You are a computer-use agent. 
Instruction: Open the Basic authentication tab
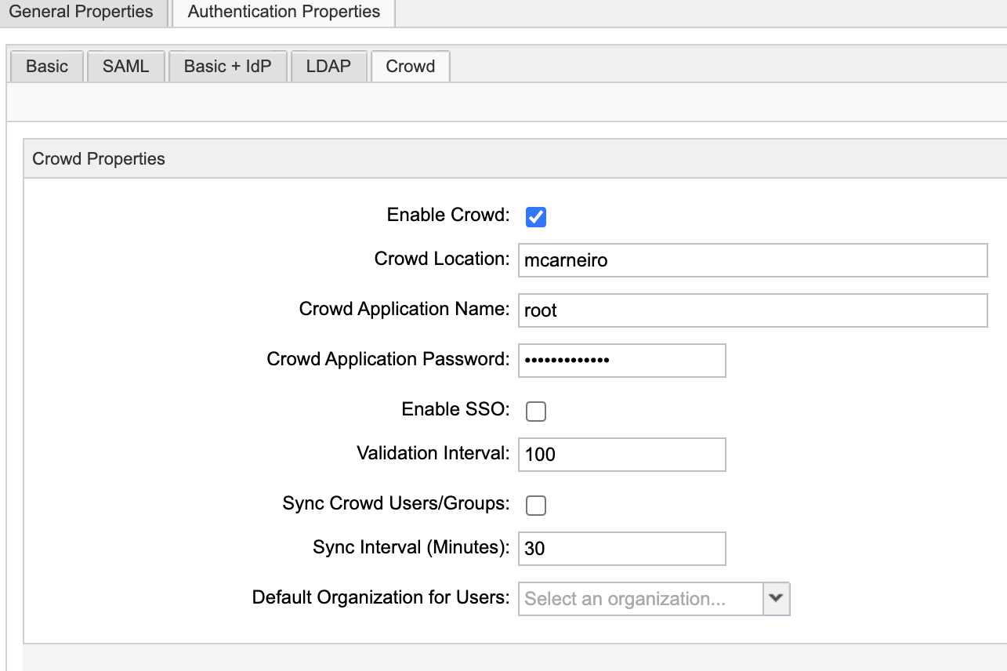47,67
